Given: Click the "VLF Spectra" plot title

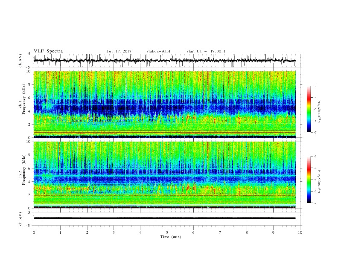Looking at the screenshot, I should click(48, 51).
